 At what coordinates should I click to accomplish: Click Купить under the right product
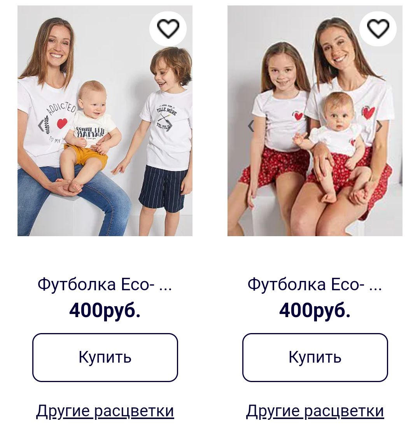tap(315, 357)
